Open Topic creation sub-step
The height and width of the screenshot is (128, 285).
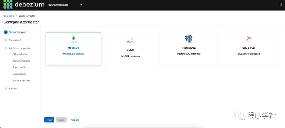tap(20, 67)
